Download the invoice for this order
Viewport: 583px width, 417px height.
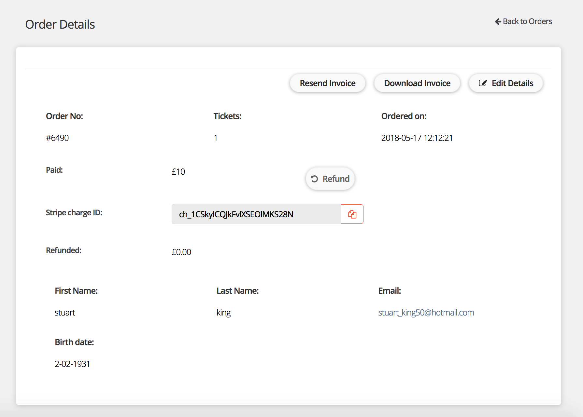pos(417,83)
